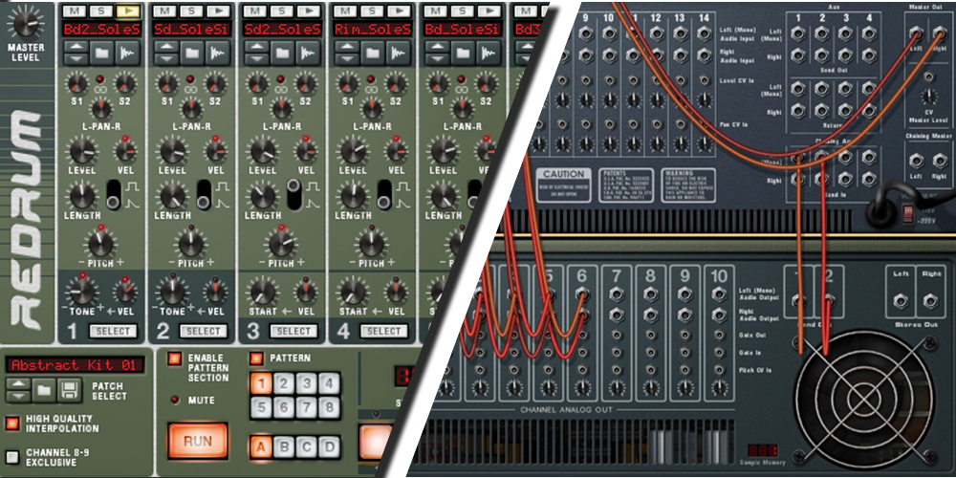
Task: Browse patch folder icon under Abstract Kit 01
Action: 44,390
